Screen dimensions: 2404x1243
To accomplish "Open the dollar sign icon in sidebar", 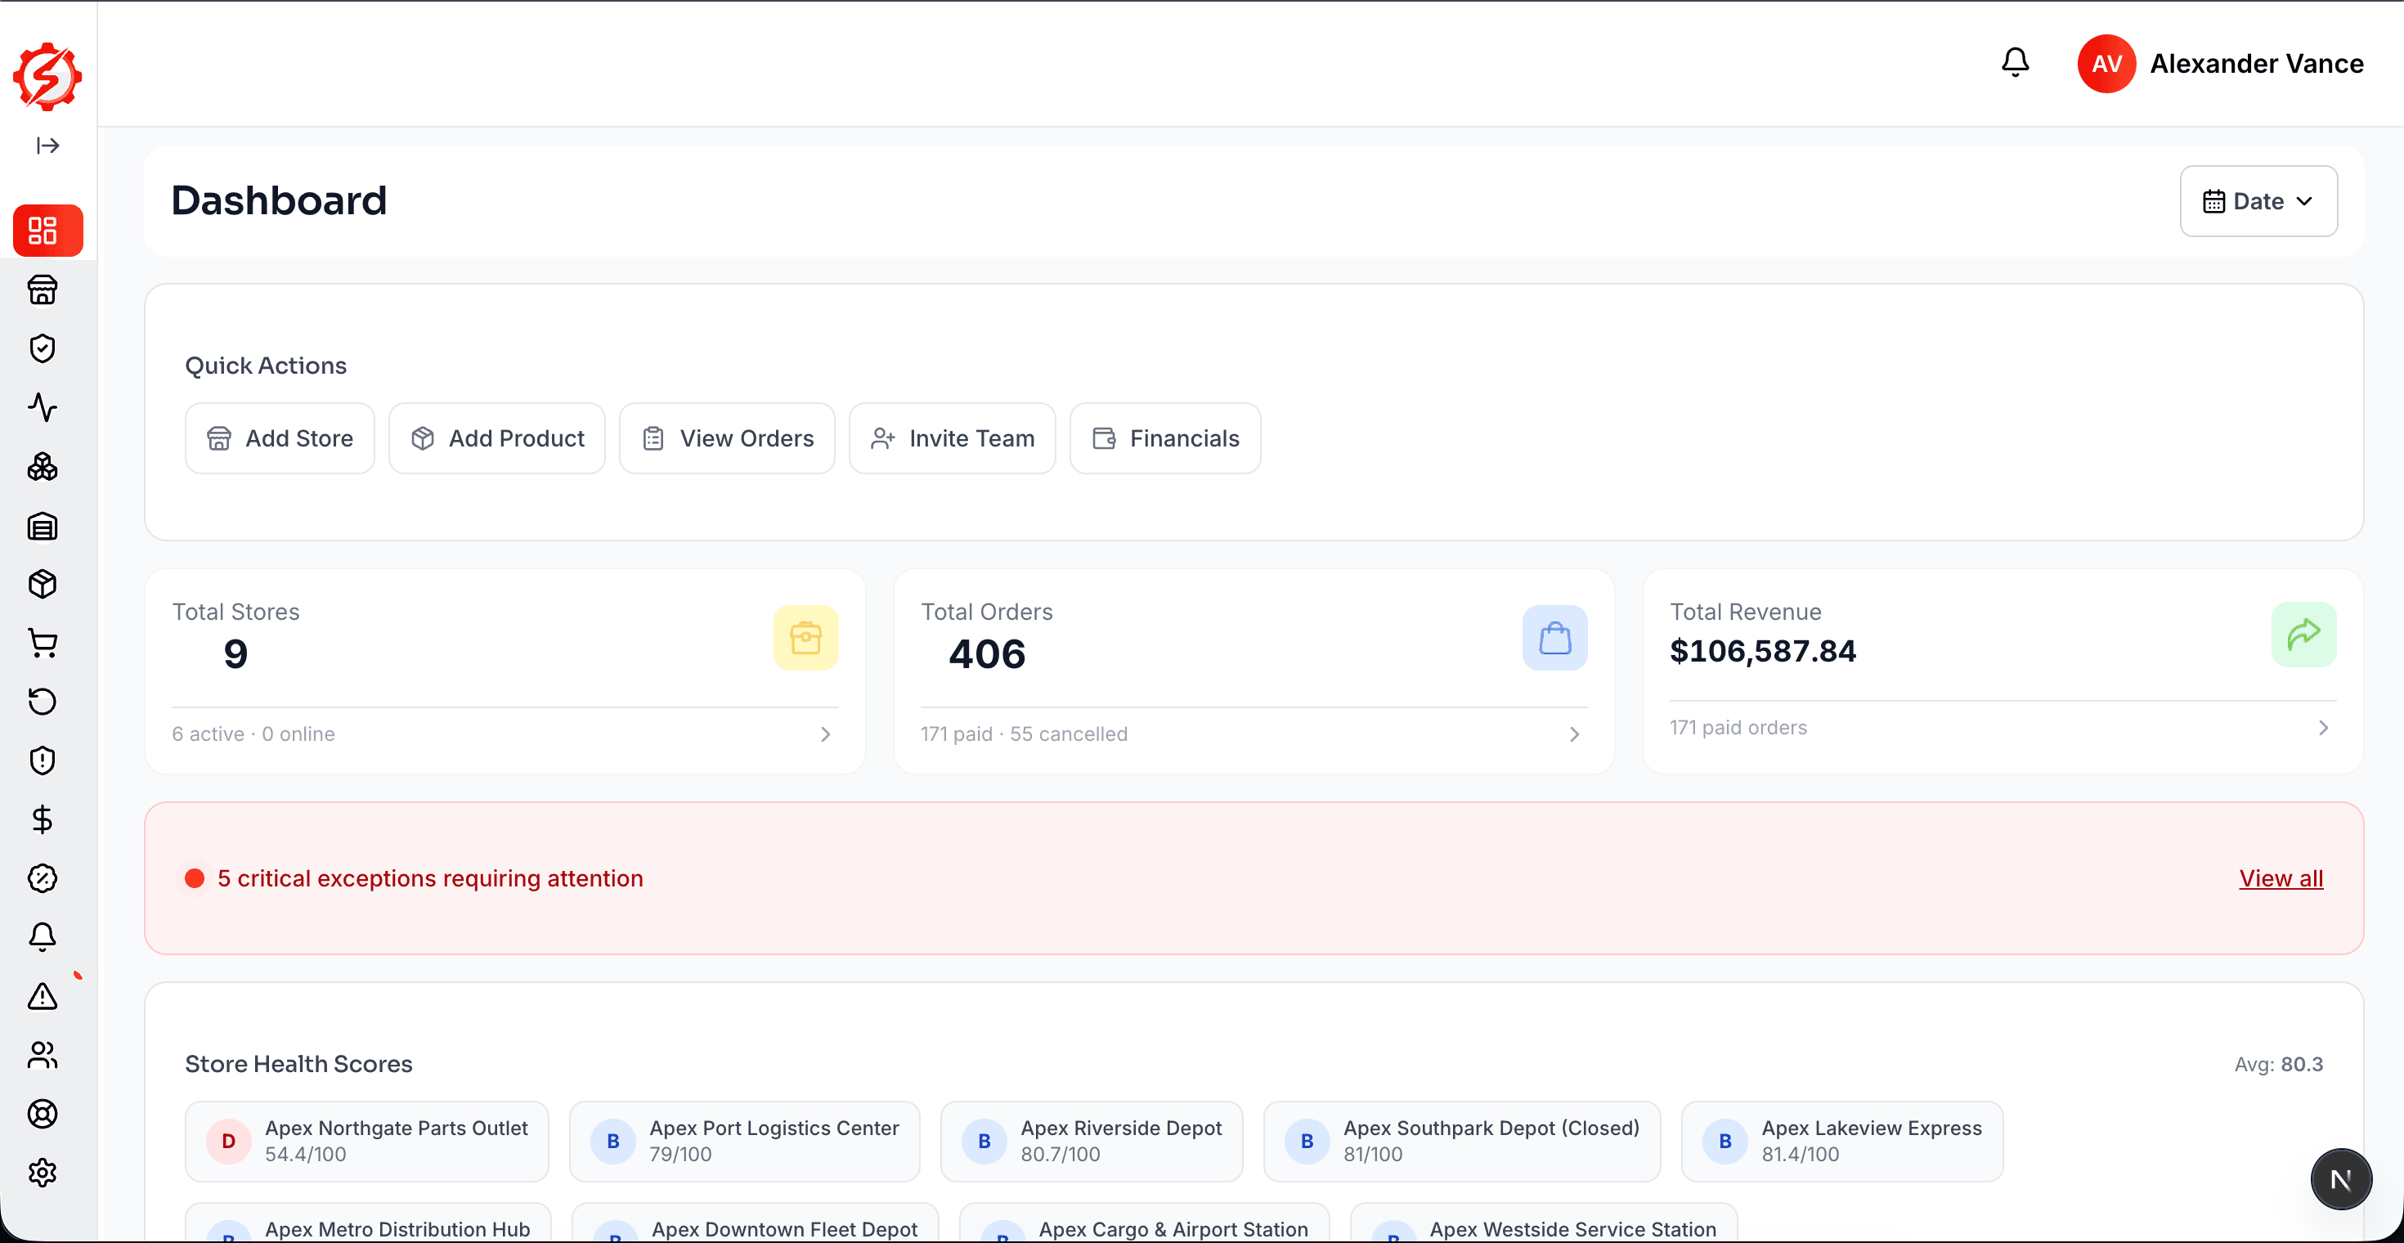I will 43,819.
